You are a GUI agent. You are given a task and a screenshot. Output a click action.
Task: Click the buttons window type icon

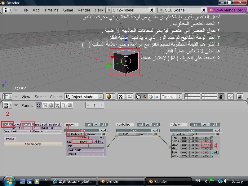click(x=7, y=105)
